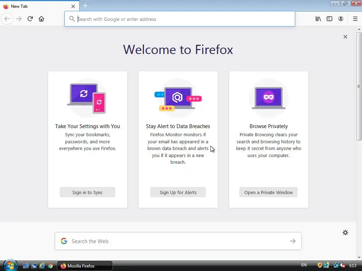This screenshot has height=271, width=362.
Task: Open new tab customization gear
Action: pyautogui.click(x=345, y=233)
